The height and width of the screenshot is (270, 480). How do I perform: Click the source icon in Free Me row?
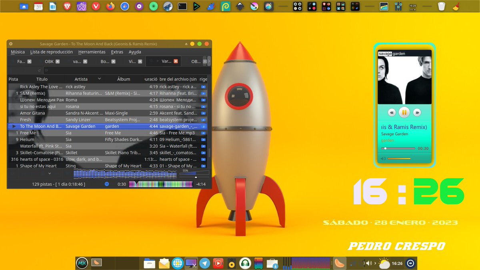[x=203, y=133]
